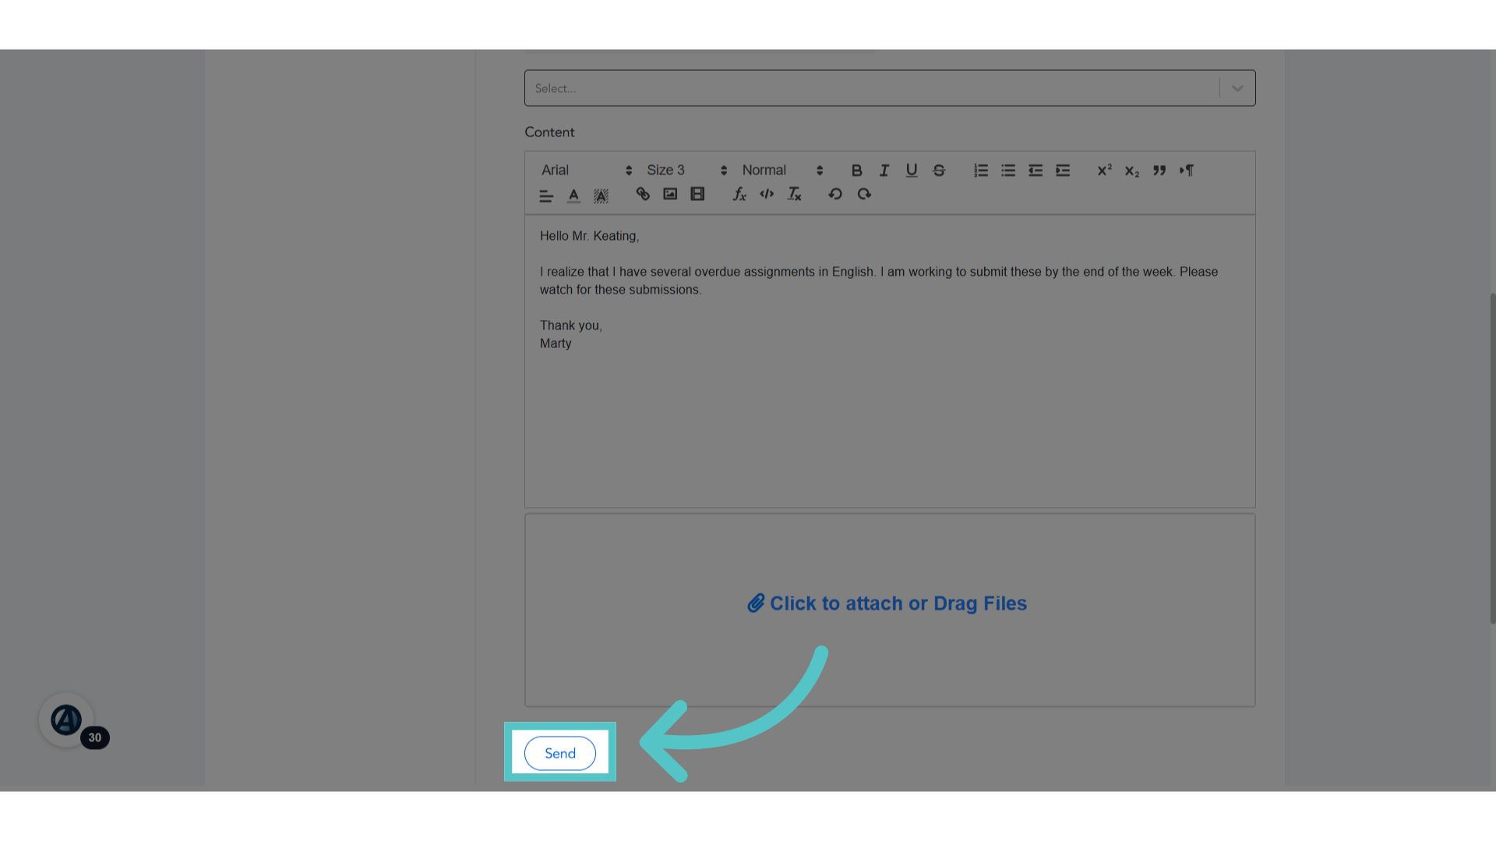
Task: Click to attach or Drag Files link
Action: click(x=887, y=603)
